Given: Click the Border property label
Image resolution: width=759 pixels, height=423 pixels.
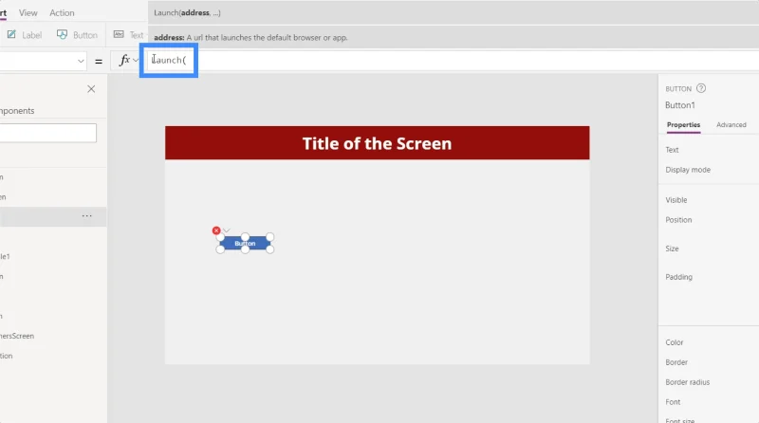Looking at the screenshot, I should (x=676, y=362).
